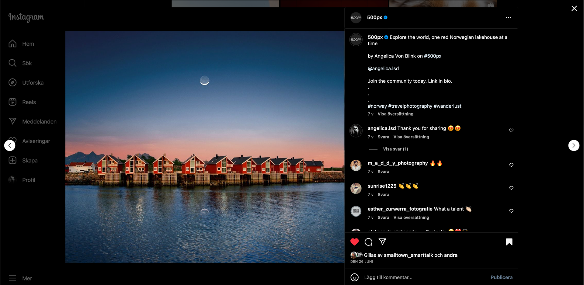The height and width of the screenshot is (285, 584).
Task: Click Skapa label in sidebar
Action: coord(30,161)
